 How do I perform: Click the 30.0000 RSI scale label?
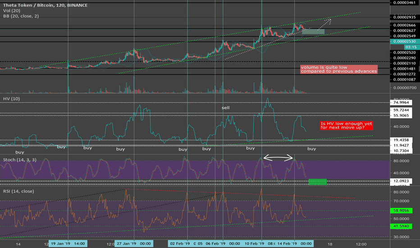401,237
